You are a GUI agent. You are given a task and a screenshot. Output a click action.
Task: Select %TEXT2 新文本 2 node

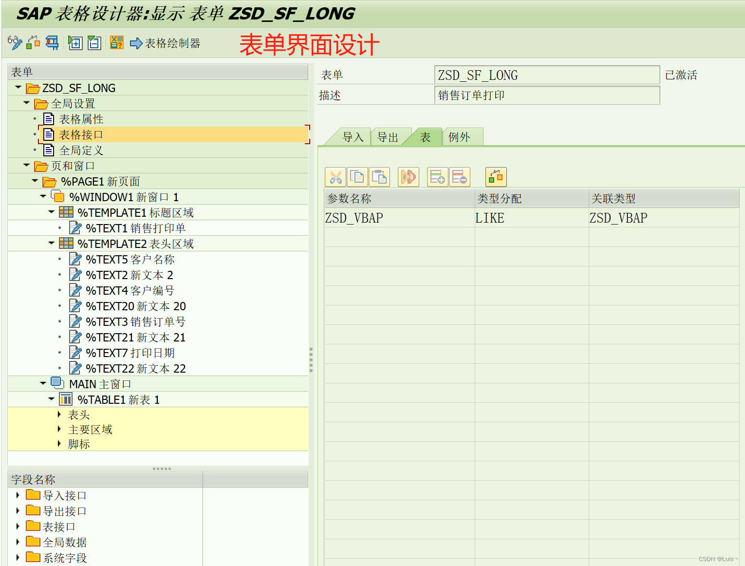(130, 275)
